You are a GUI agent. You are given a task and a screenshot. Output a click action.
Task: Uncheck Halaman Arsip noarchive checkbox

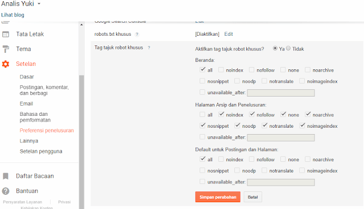(308, 115)
